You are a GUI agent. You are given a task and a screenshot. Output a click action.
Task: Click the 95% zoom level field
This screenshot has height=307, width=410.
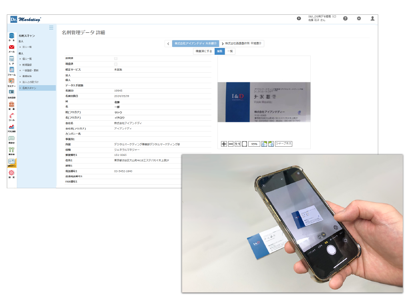[x=254, y=144]
